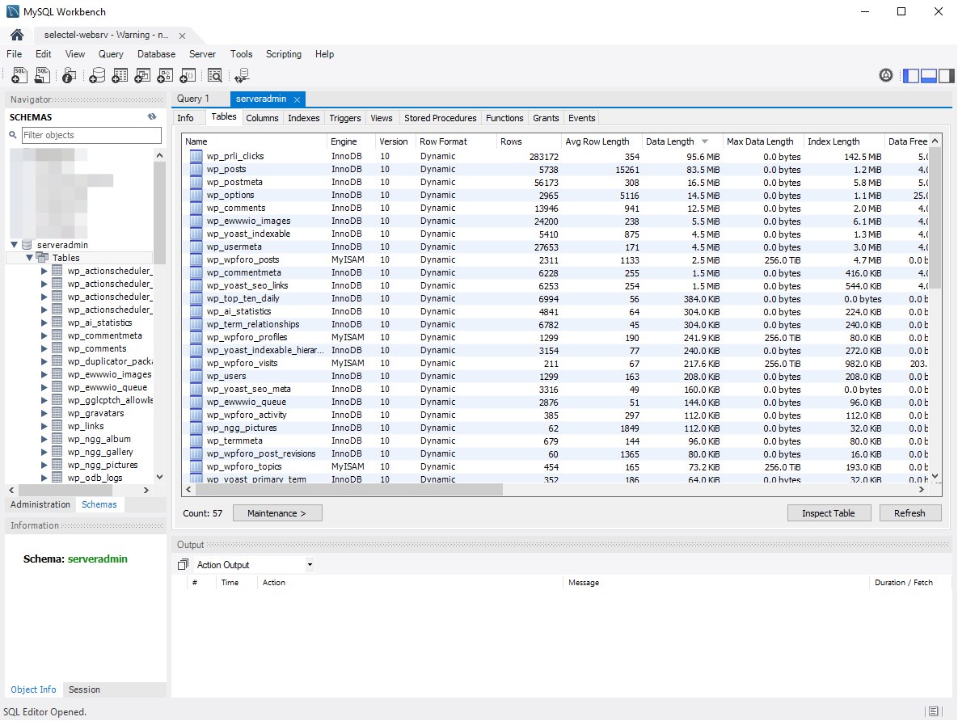Go to the home screen icon
Screen dimensions: 958x721
(x=17, y=35)
